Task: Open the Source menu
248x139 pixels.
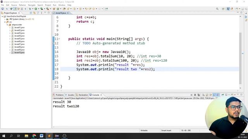Action: 14,5
